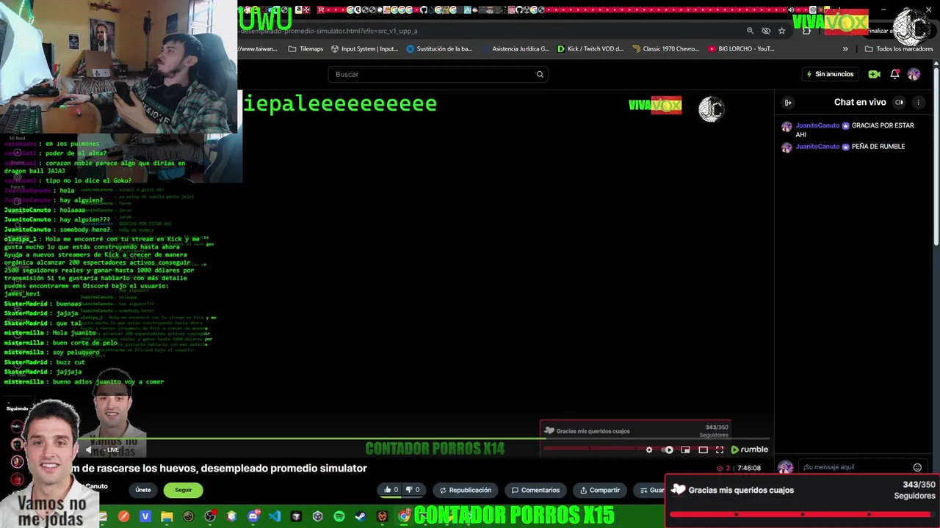Open File Explorer from the taskbar
Image resolution: width=940 pixels, height=528 pixels.
pos(167,516)
